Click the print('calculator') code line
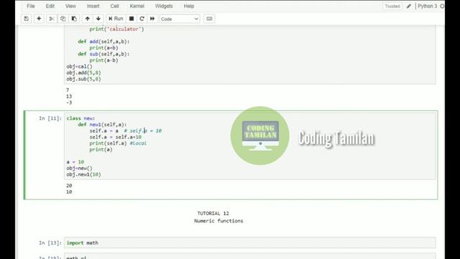 click(x=116, y=29)
